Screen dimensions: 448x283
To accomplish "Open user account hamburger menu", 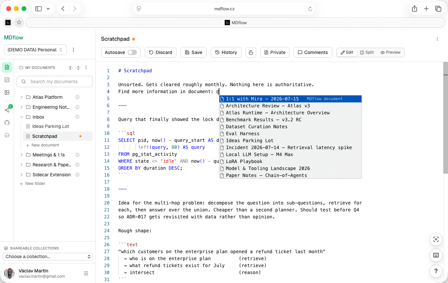I will pyautogui.click(x=86, y=273).
